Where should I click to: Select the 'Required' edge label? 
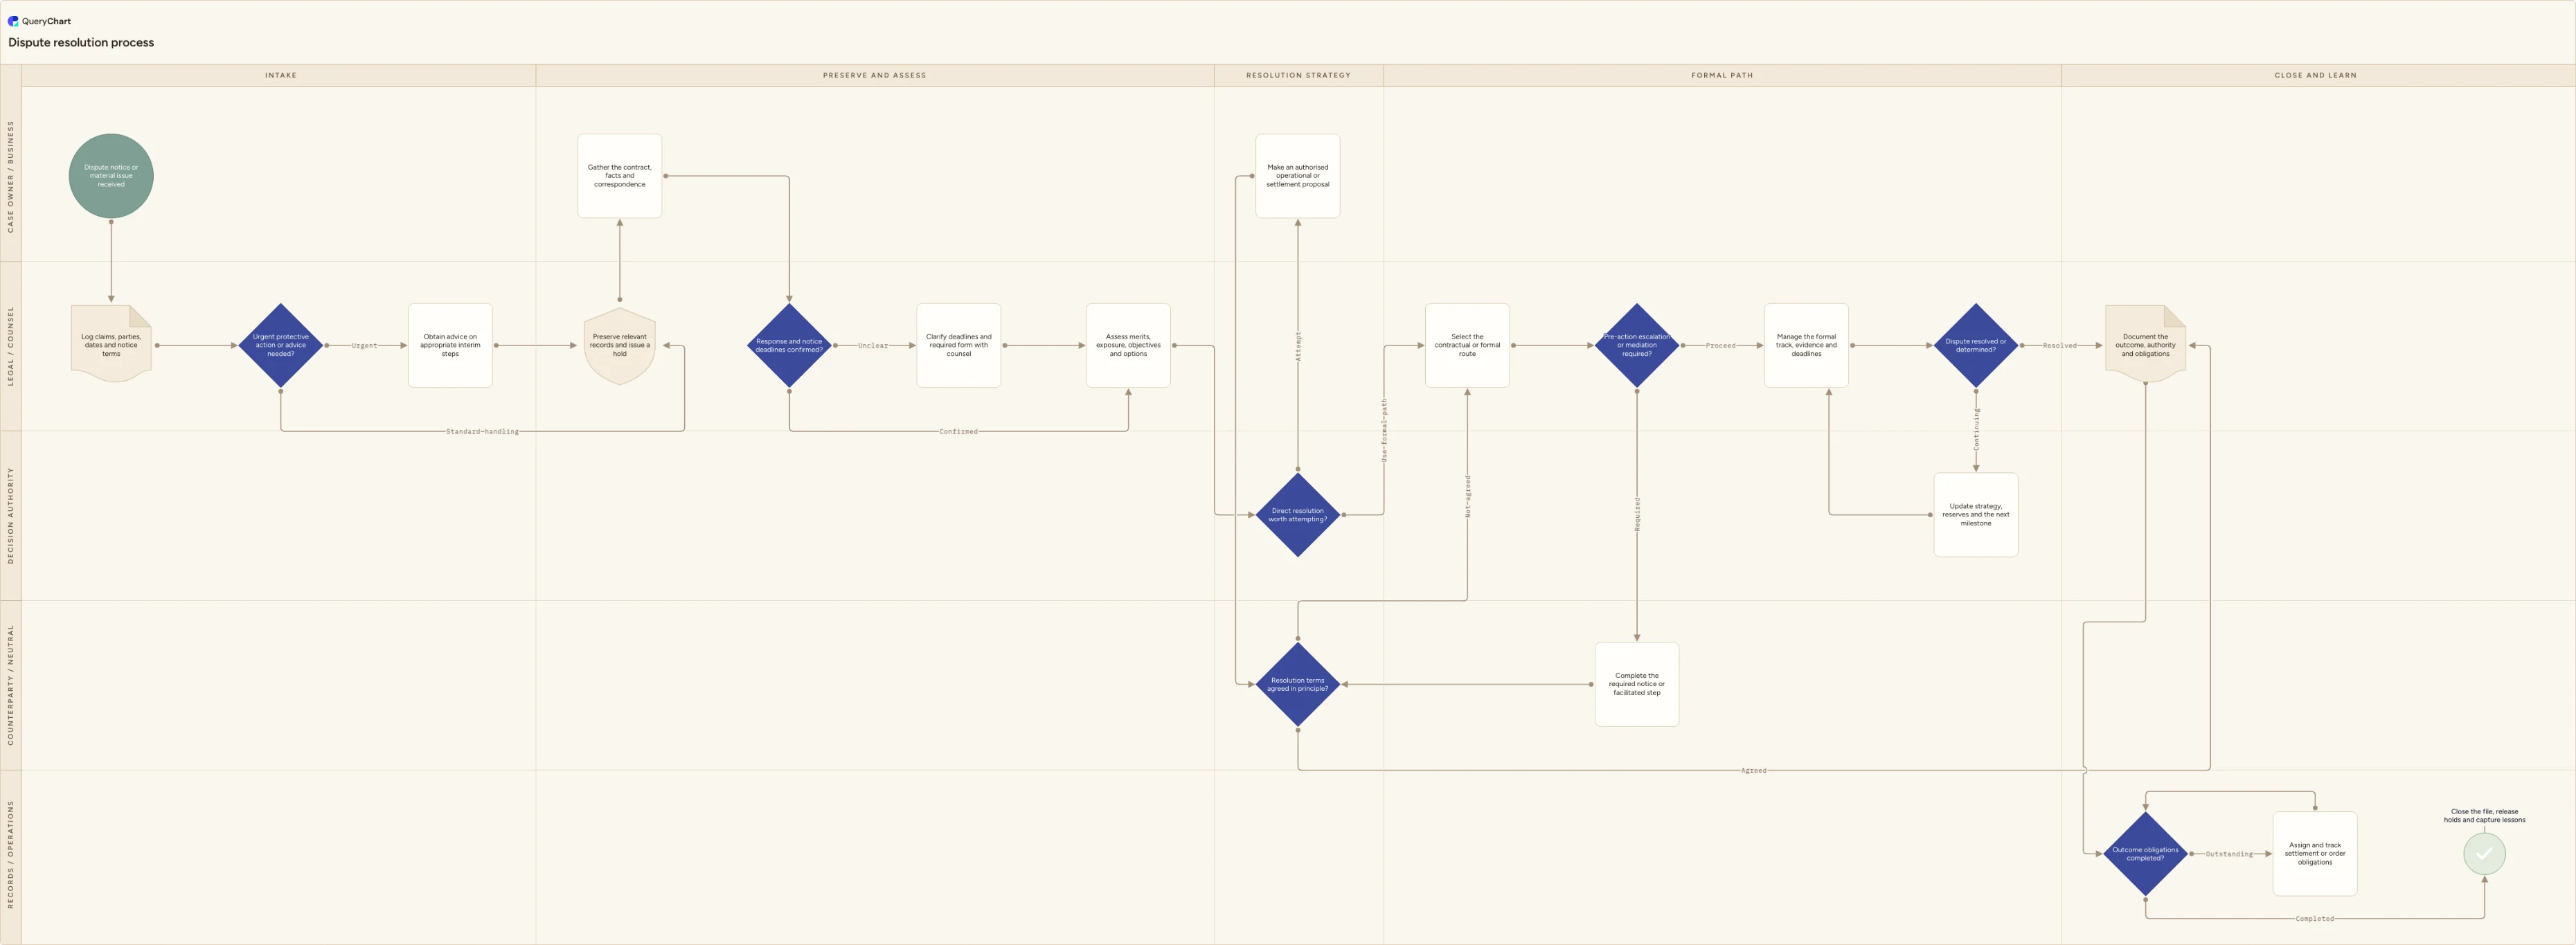tap(1637, 514)
